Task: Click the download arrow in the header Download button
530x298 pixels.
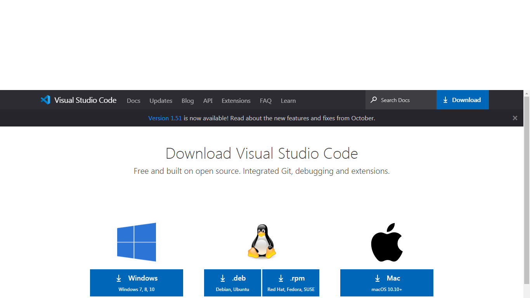Action: point(445,100)
